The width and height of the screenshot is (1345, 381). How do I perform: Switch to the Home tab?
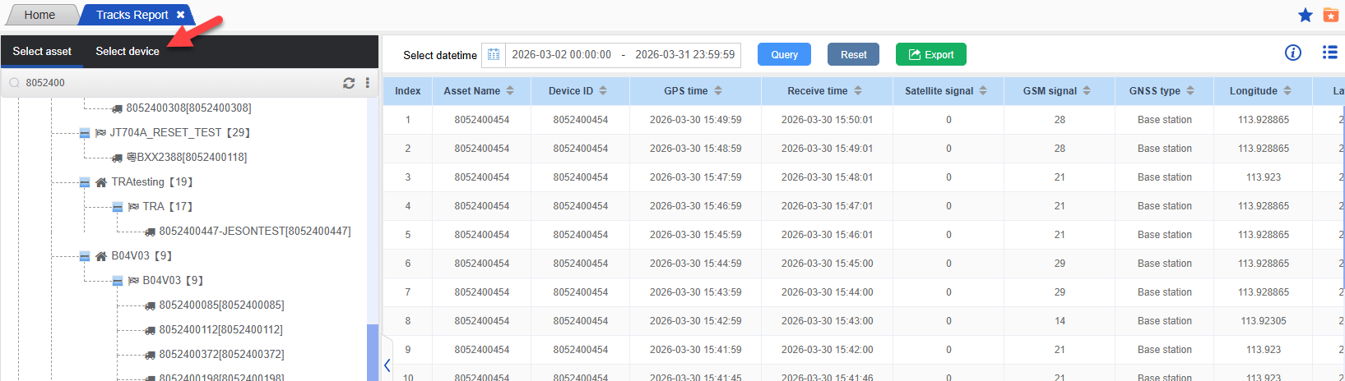[x=39, y=15]
